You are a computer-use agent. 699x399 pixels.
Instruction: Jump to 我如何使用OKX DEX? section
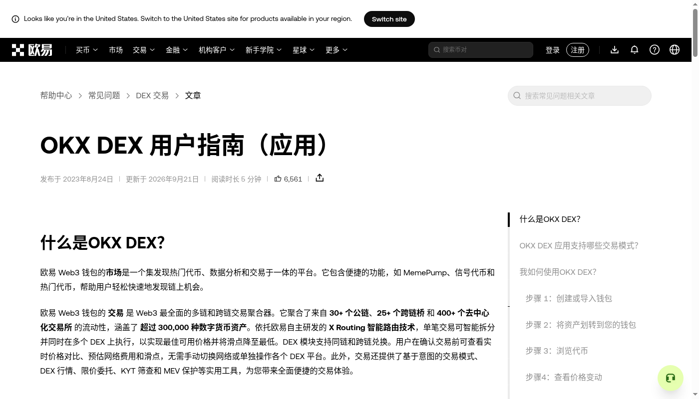(558, 272)
